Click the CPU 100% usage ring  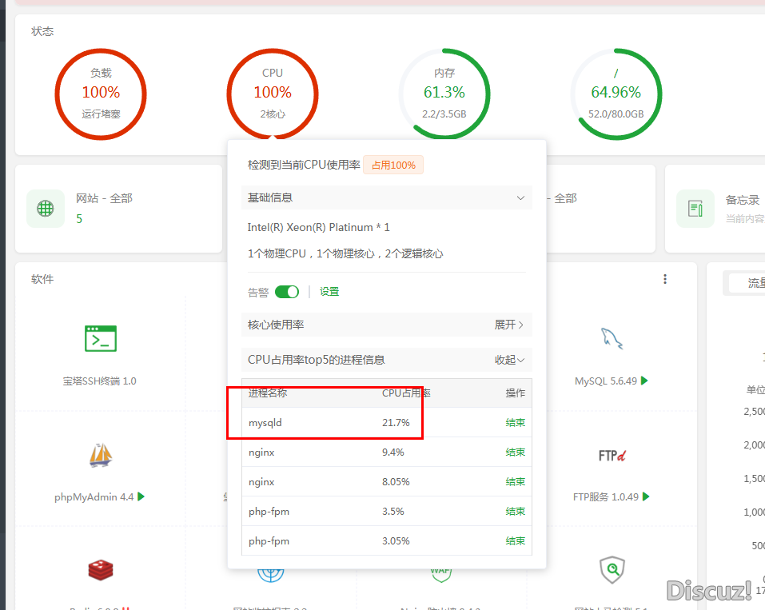[x=272, y=94]
